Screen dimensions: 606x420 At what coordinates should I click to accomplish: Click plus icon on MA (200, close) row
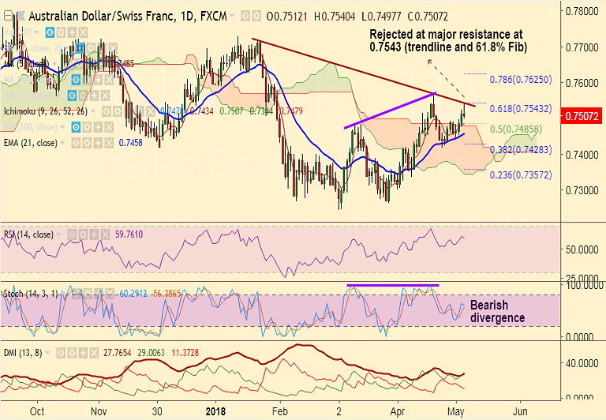(98, 127)
